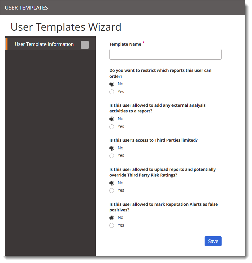The width and height of the screenshot is (252, 263).
Task: Click the restrict reports question text
Action: pyautogui.click(x=160, y=73)
